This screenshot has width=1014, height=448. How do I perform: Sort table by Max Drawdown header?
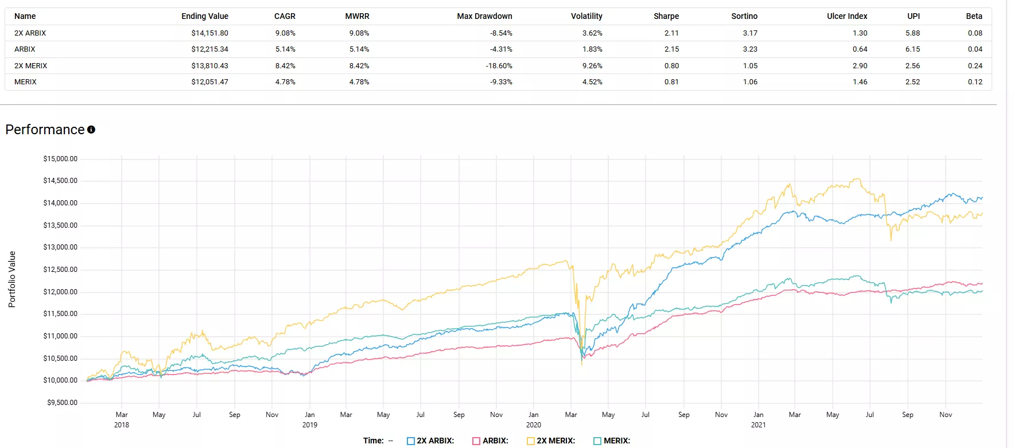click(484, 16)
